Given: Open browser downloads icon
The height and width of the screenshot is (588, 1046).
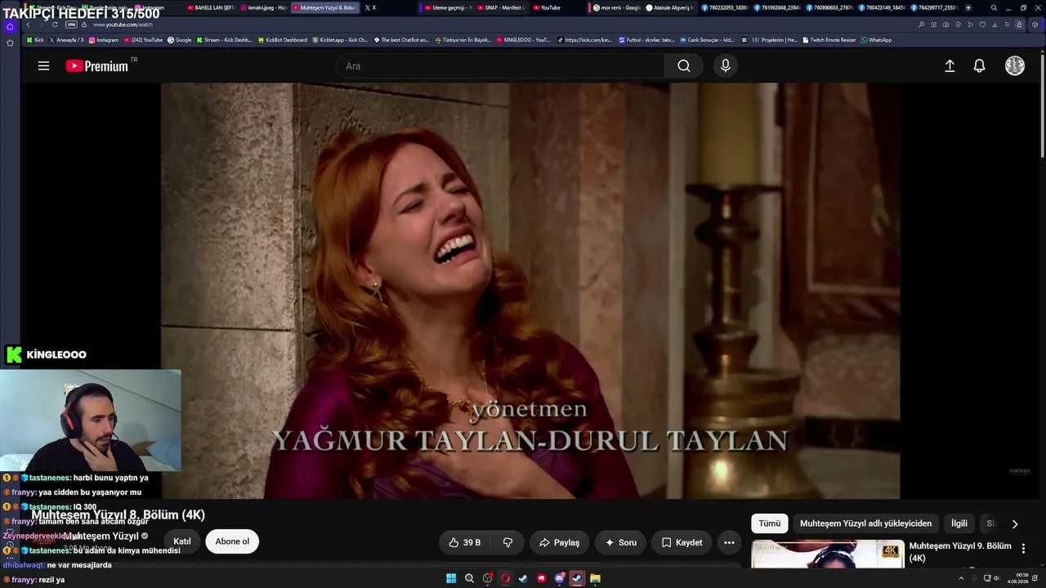Looking at the screenshot, I should click(995, 24).
